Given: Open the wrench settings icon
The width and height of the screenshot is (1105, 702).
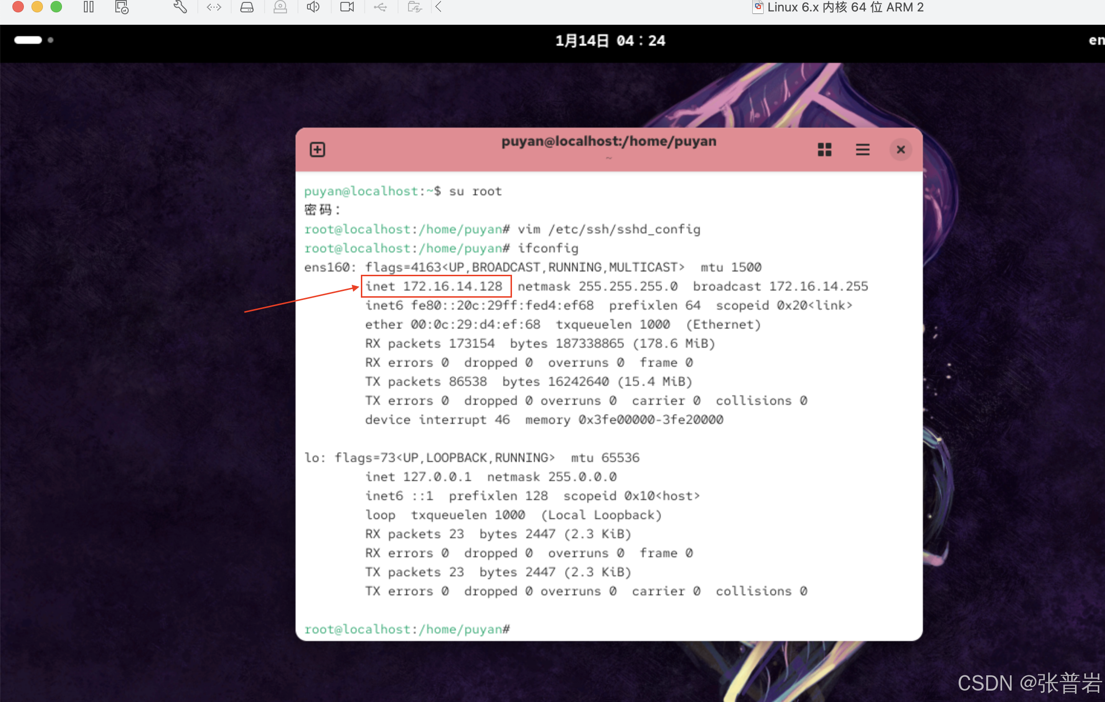Looking at the screenshot, I should point(180,7).
